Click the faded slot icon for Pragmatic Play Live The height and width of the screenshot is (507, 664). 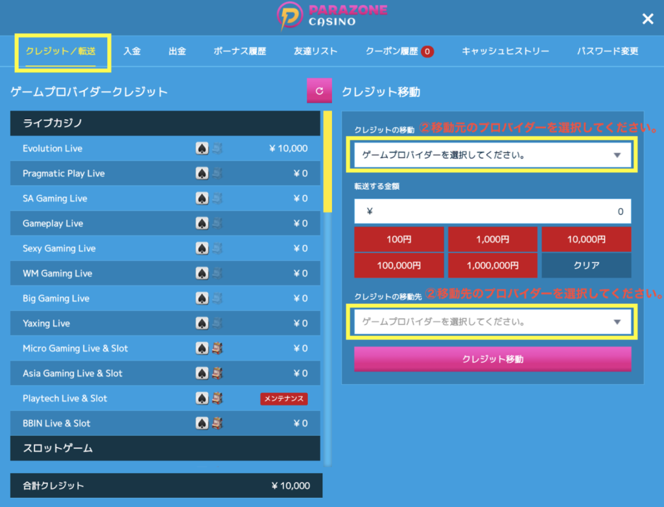[x=217, y=174]
